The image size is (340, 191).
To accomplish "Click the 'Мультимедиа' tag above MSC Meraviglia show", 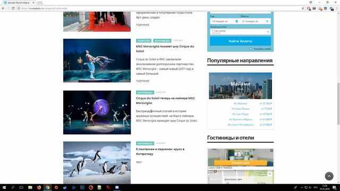I will [162, 41].
